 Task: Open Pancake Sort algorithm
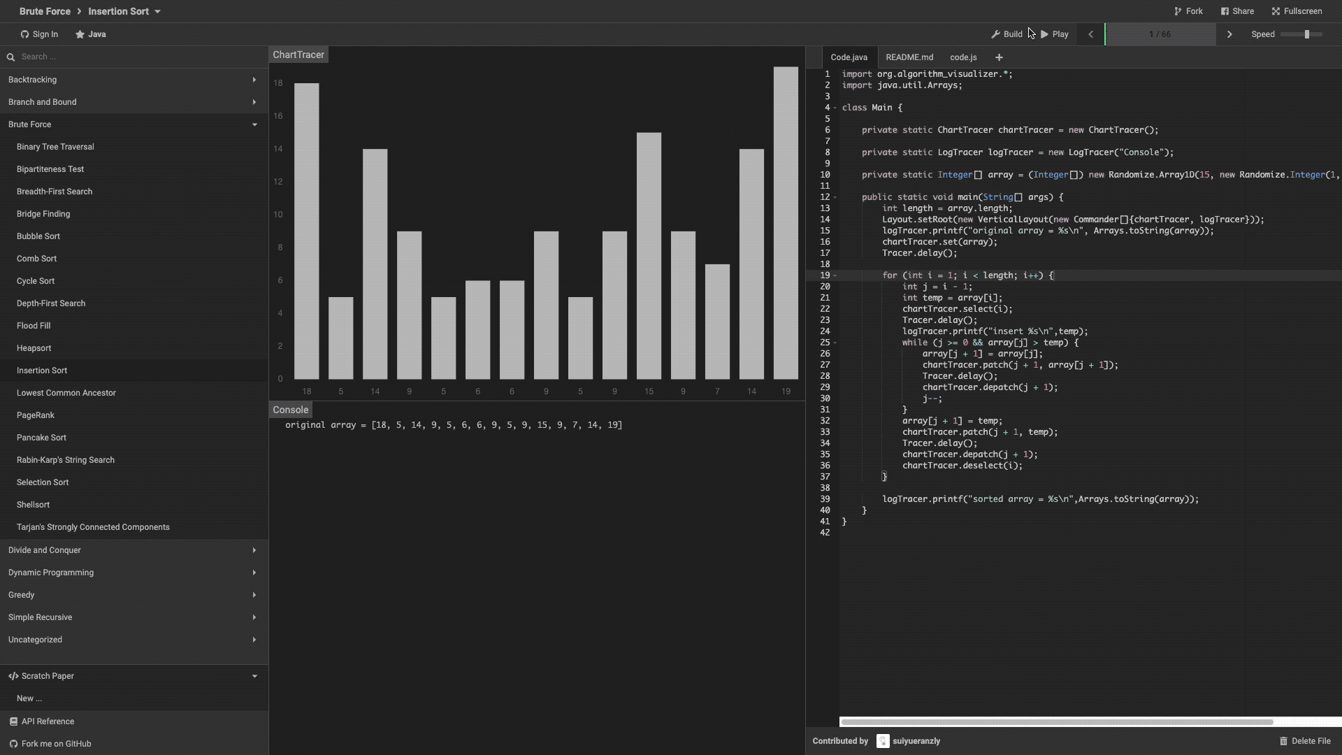coord(134,438)
